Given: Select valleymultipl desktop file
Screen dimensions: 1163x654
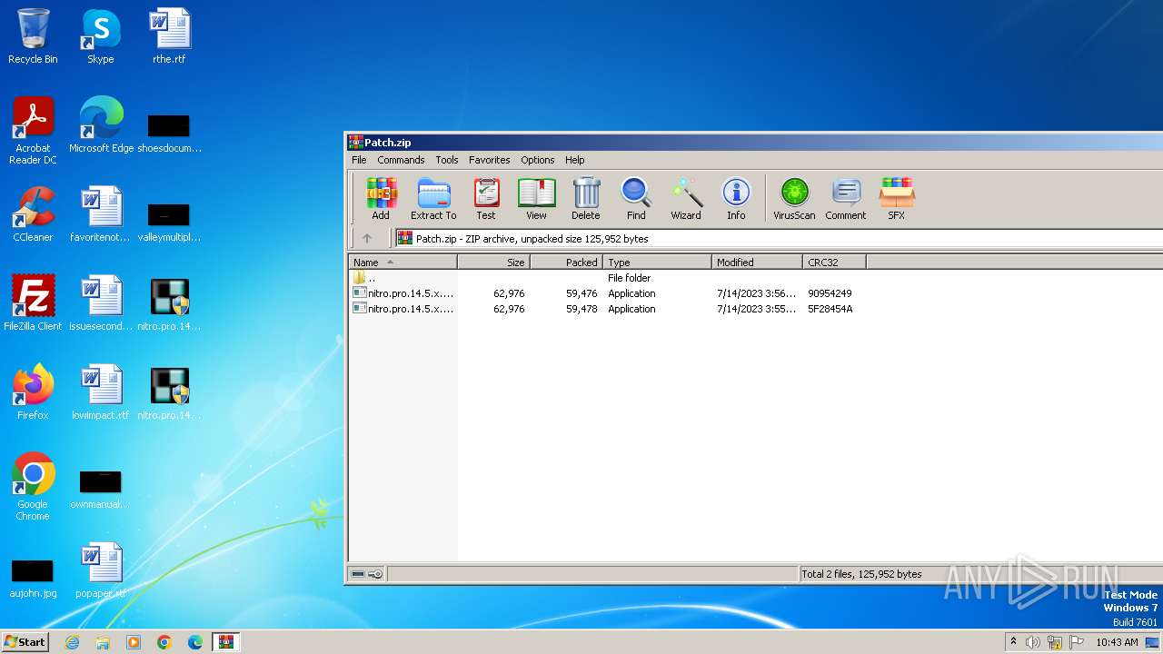Looking at the screenshot, I should (169, 223).
